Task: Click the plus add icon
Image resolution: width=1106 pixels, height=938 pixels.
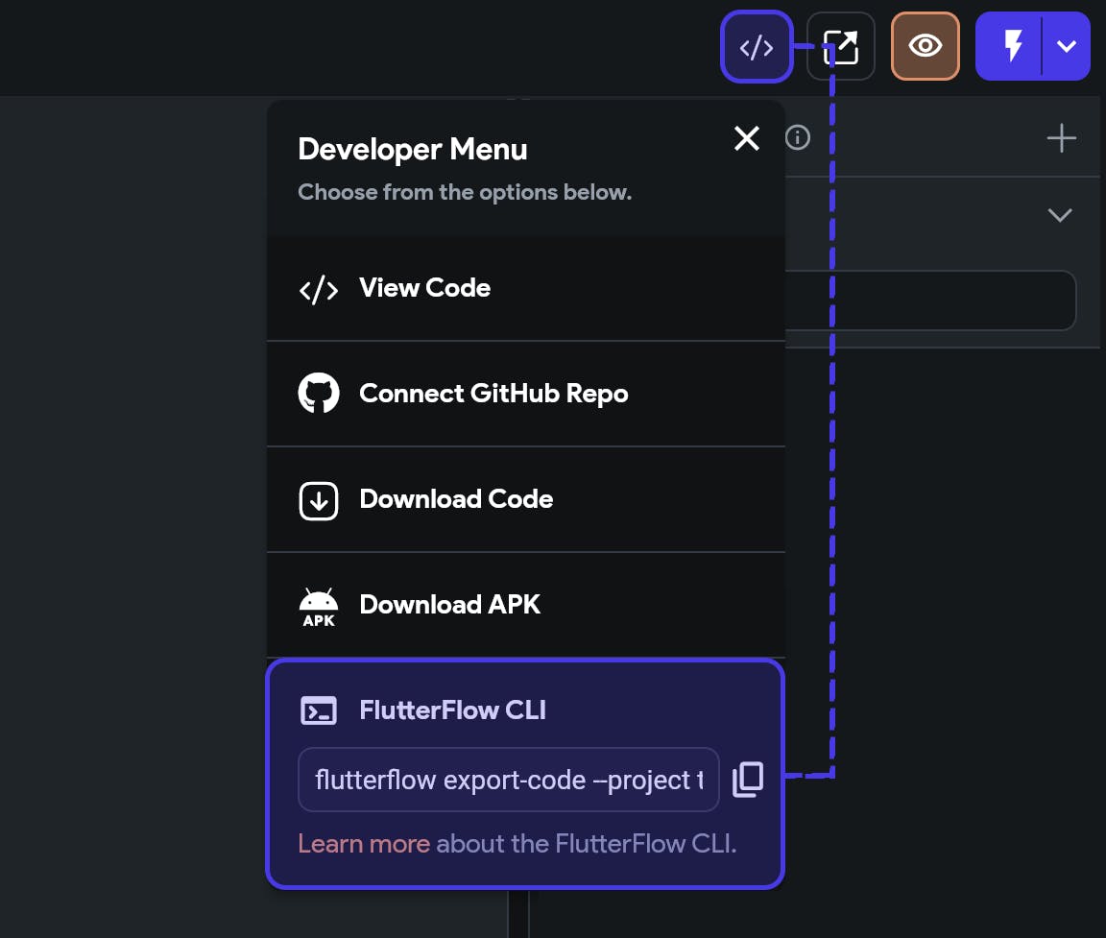Action: [1061, 139]
